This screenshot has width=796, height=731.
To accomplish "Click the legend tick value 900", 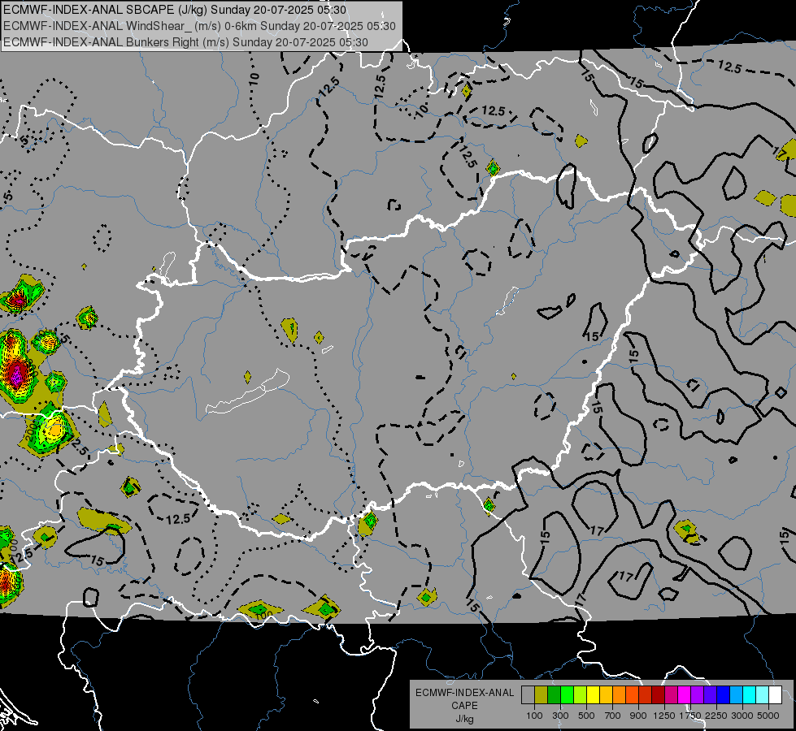I will 638,716.
